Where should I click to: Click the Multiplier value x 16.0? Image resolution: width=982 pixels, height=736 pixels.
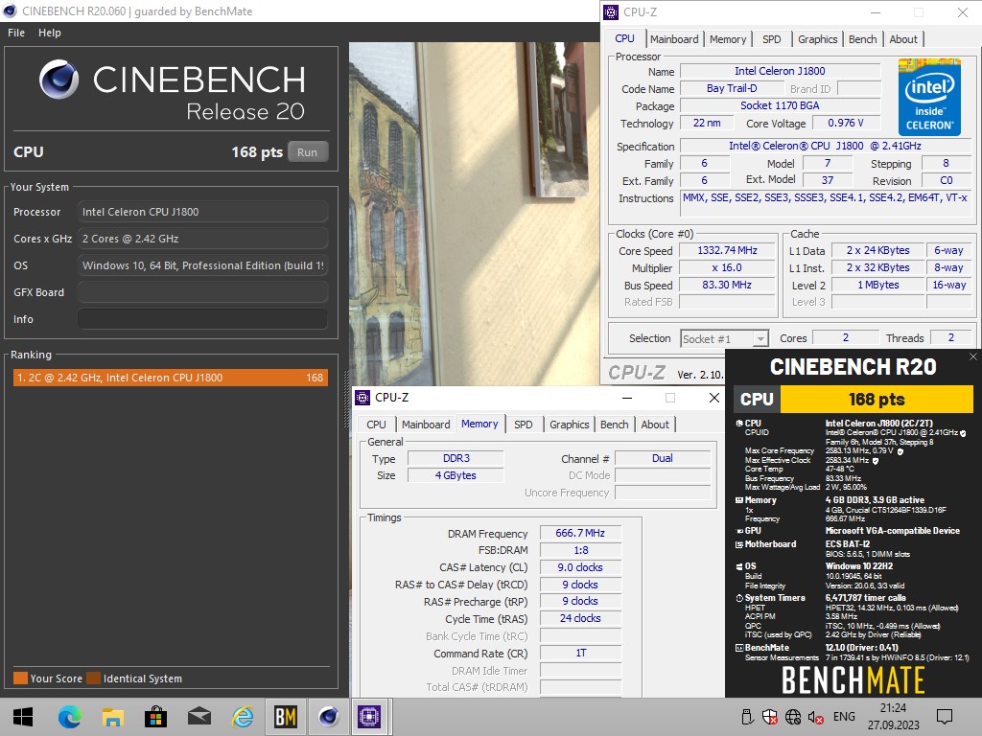(x=727, y=268)
